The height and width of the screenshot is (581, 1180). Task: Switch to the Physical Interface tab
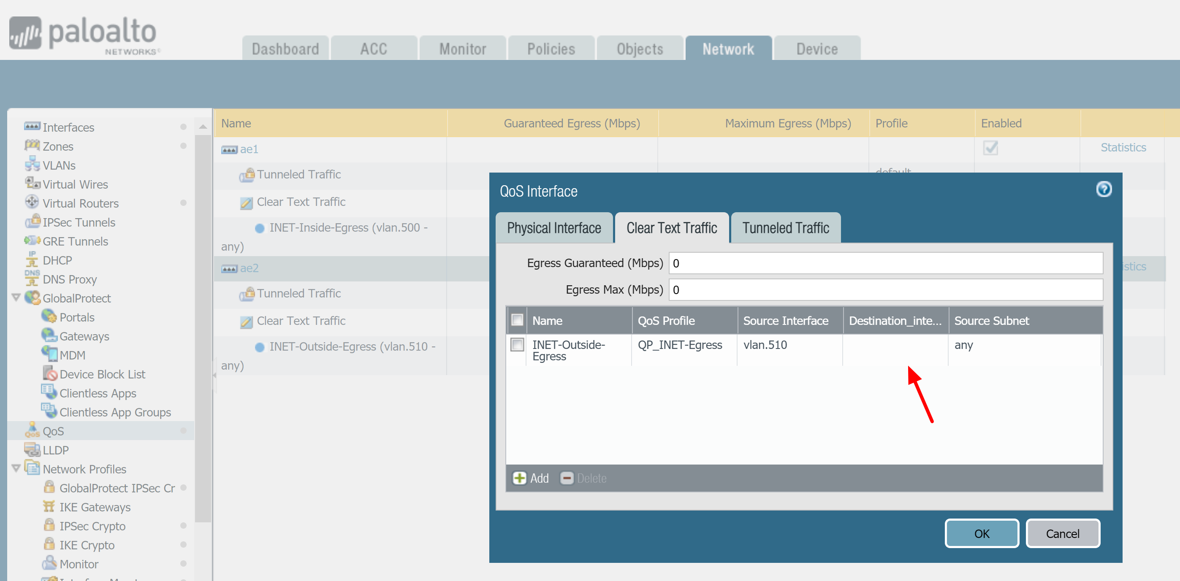(x=554, y=228)
